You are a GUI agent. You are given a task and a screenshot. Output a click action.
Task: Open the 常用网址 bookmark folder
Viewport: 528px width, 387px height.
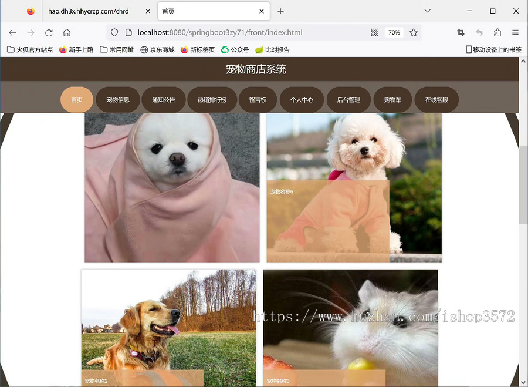point(117,50)
